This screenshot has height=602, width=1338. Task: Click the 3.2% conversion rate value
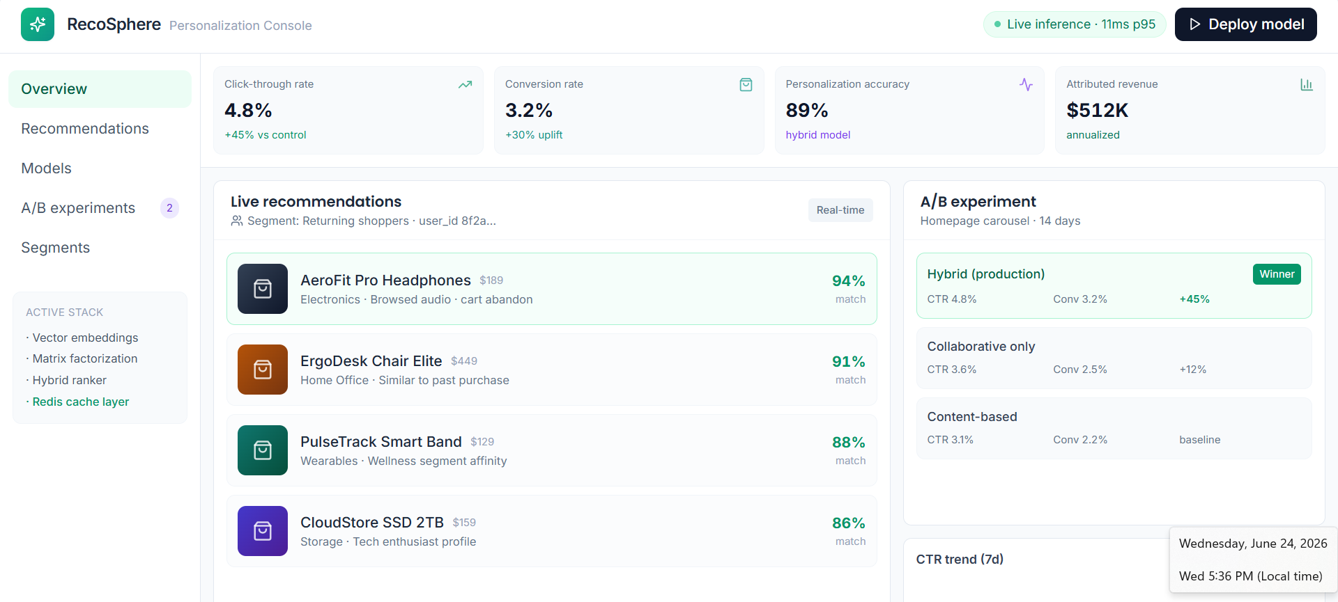[528, 111]
